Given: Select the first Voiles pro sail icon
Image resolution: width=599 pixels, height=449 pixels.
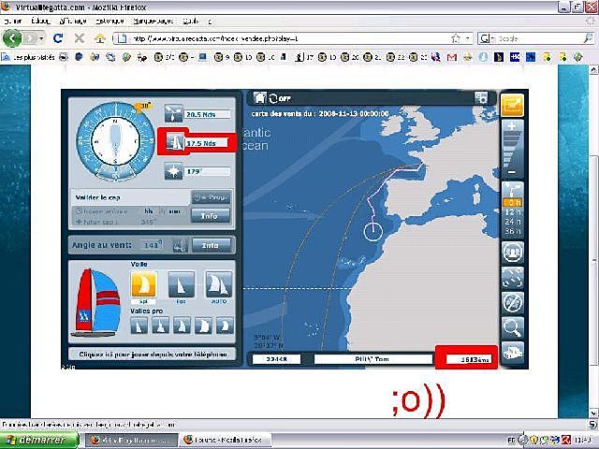Looking at the screenshot, I should click(139, 326).
